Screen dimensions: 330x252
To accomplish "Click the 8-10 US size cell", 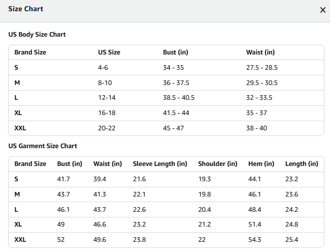I will pos(105,83).
